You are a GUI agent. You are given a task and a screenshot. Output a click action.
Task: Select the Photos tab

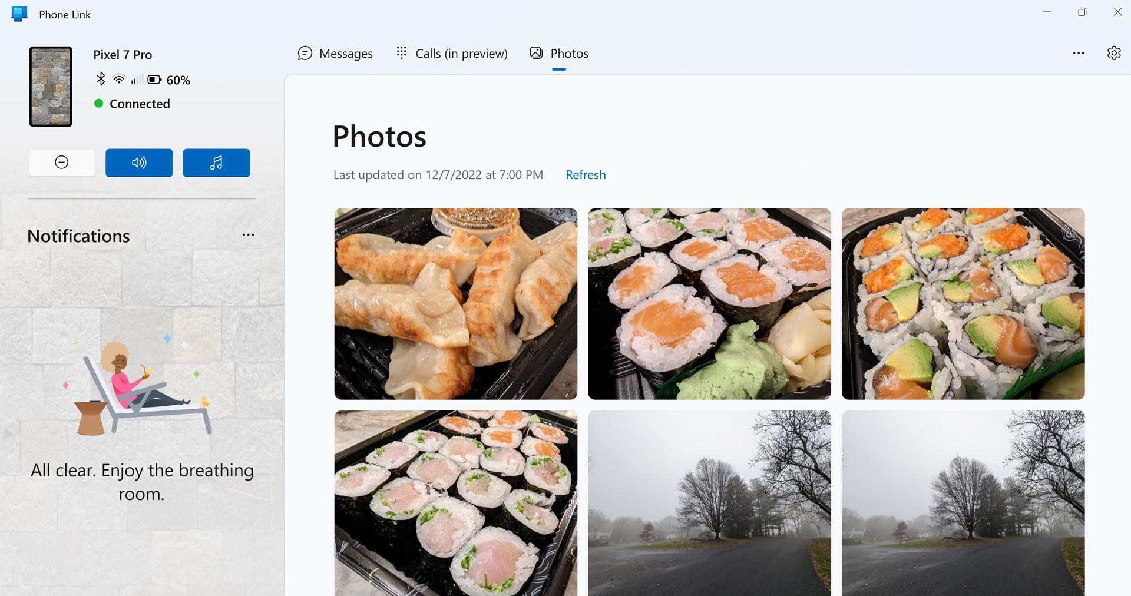559,54
